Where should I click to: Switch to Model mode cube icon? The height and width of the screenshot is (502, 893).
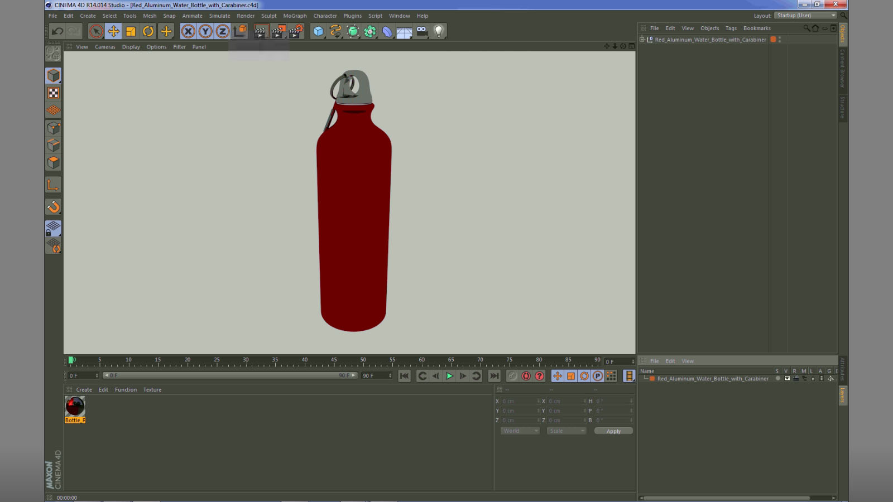[x=53, y=75]
